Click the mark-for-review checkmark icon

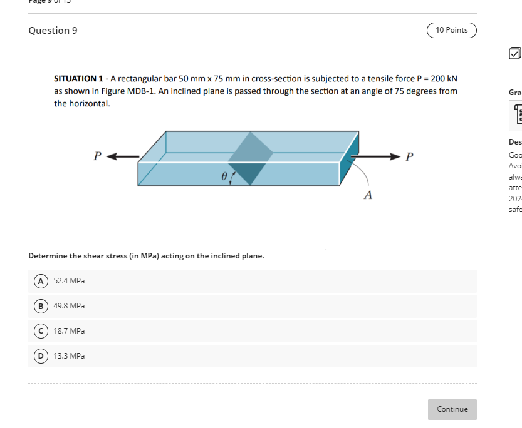(x=514, y=54)
